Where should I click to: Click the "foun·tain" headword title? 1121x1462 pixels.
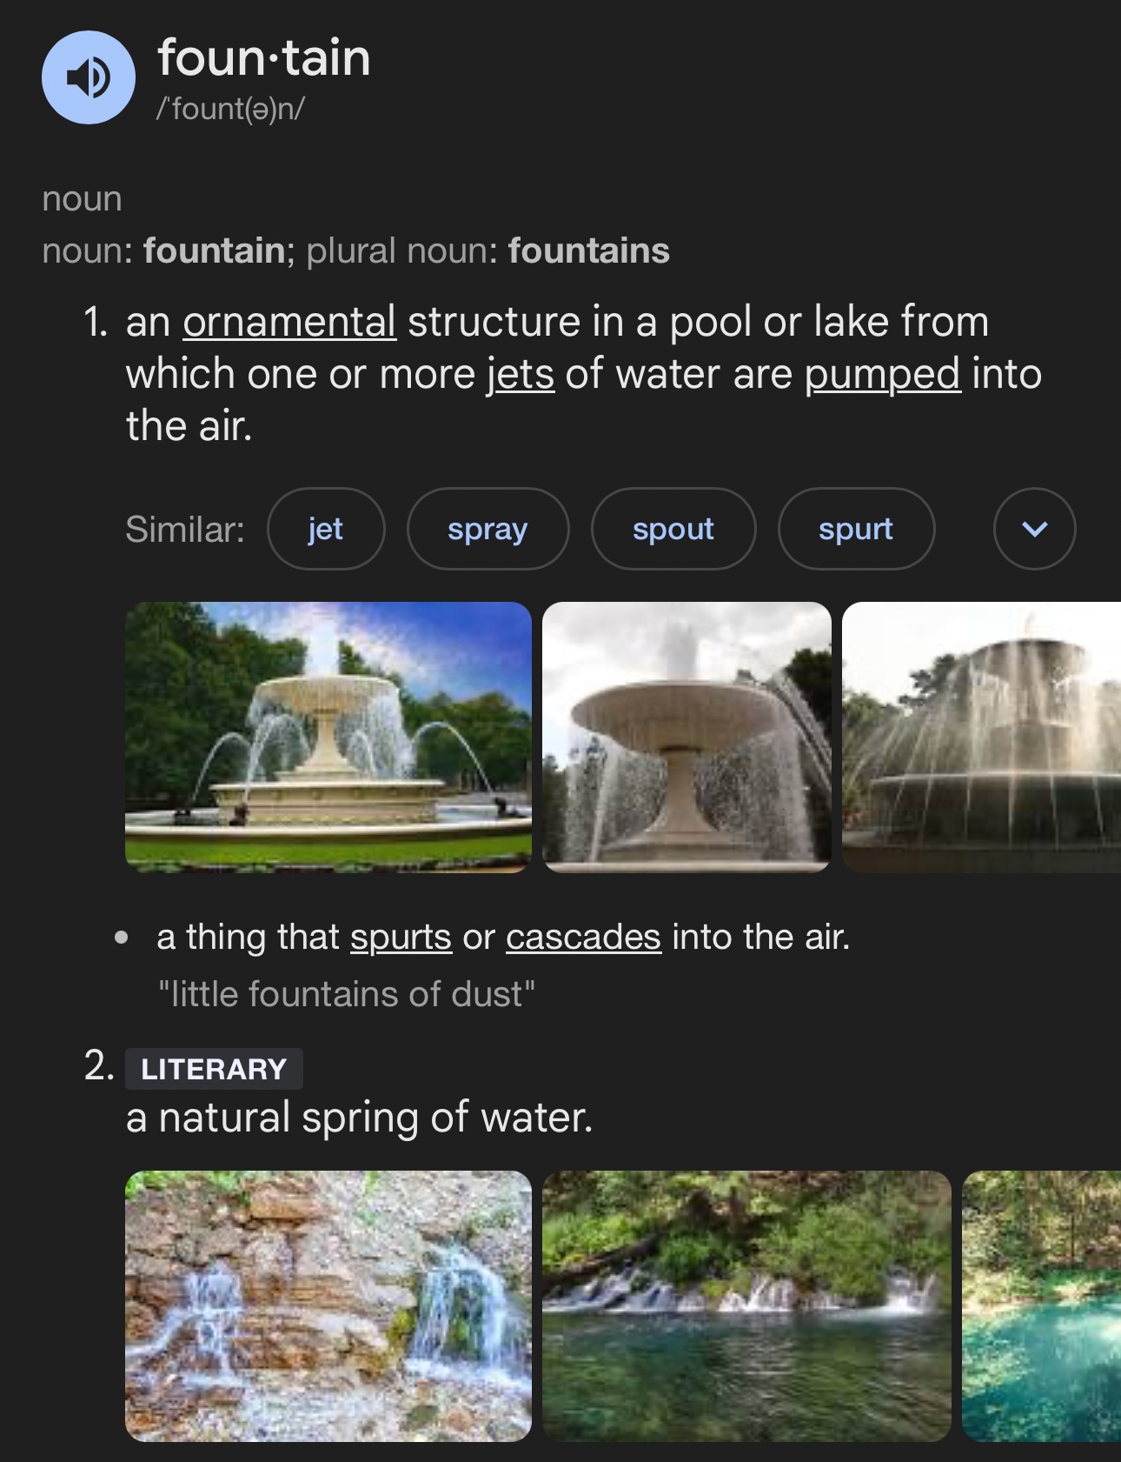click(x=264, y=58)
